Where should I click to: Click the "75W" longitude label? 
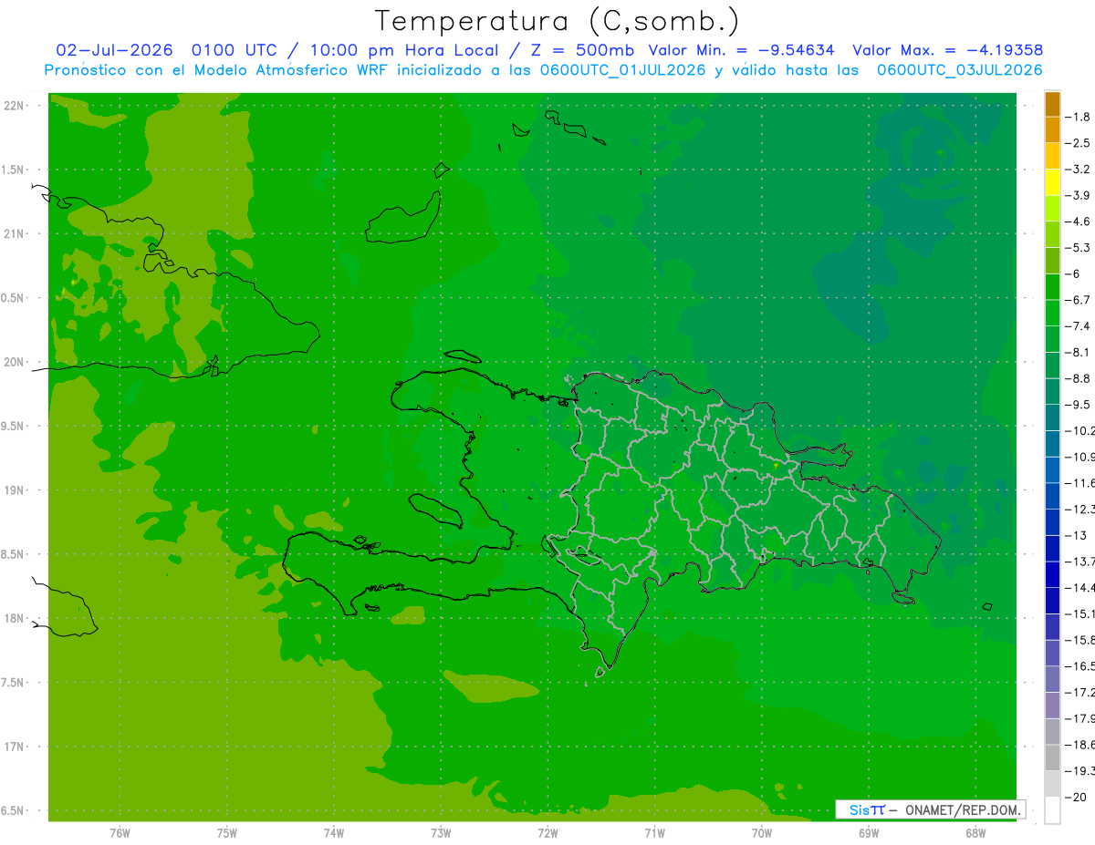point(226,832)
